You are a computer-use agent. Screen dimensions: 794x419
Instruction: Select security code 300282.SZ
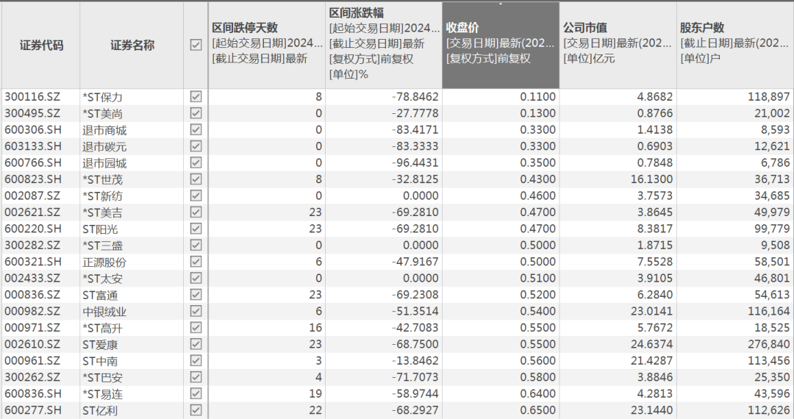tap(32, 245)
